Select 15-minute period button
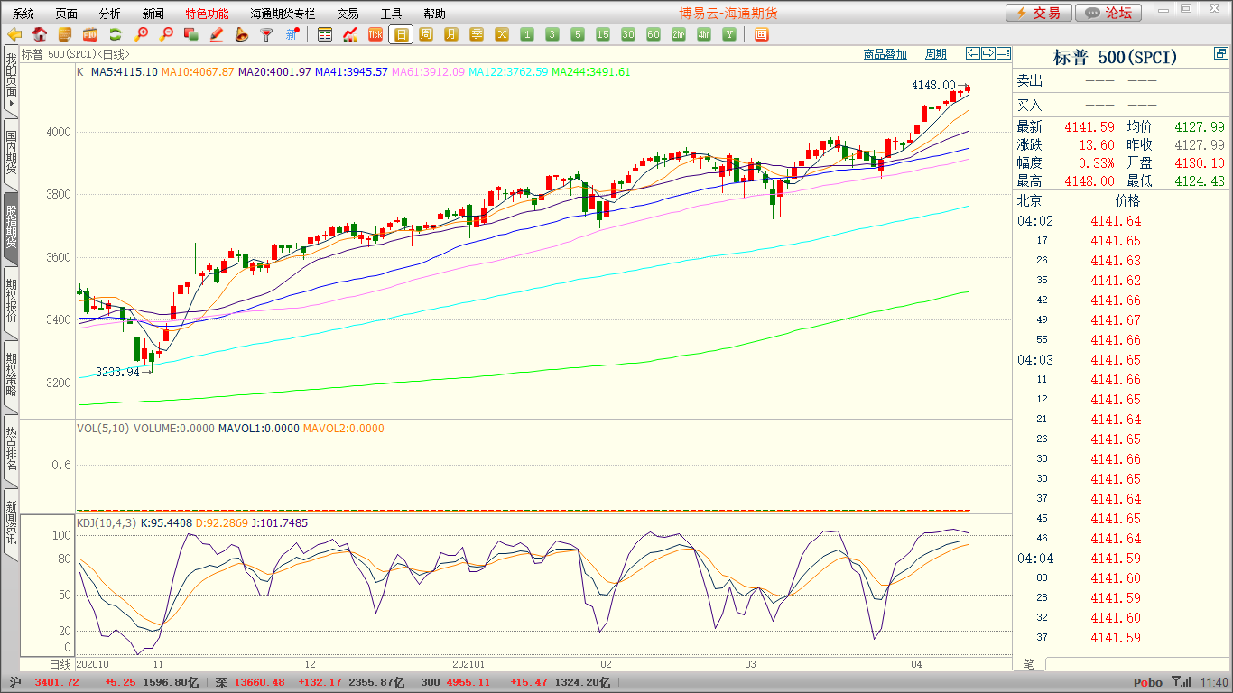Image resolution: width=1233 pixels, height=693 pixels. coord(603,34)
